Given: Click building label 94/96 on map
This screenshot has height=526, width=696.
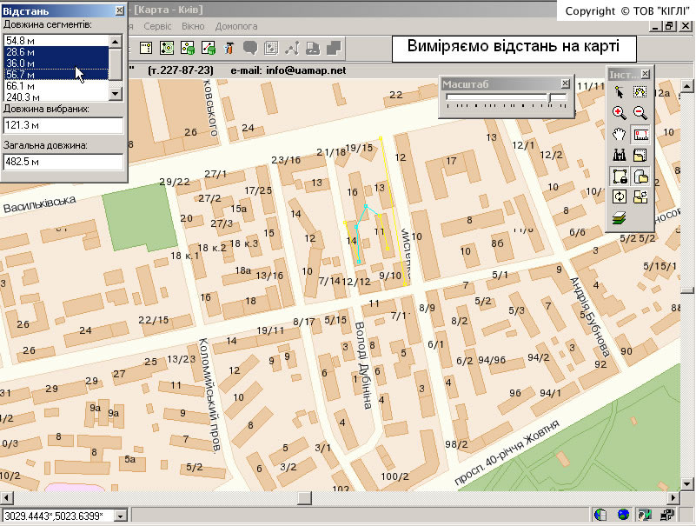Looking at the screenshot, I should click(492, 360).
